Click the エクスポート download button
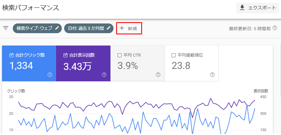 pos(257,8)
